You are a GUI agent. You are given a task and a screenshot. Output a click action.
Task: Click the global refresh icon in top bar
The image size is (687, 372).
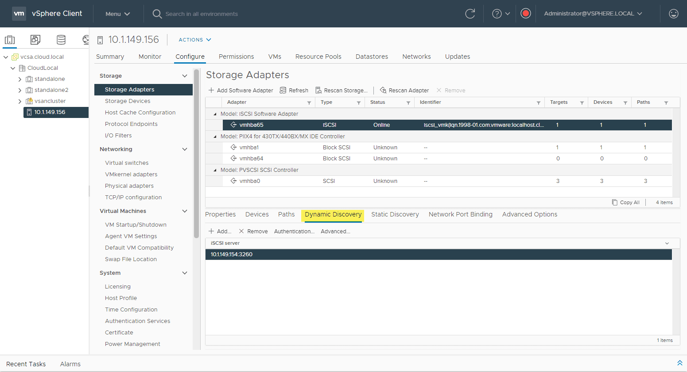tap(470, 13)
